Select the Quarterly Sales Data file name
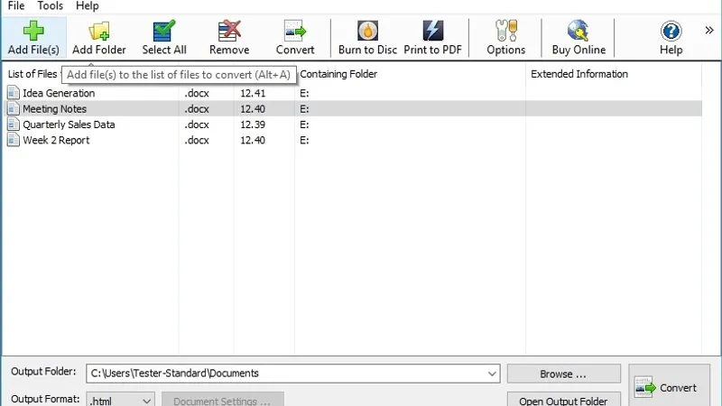The height and width of the screenshot is (406, 722). pos(69,125)
